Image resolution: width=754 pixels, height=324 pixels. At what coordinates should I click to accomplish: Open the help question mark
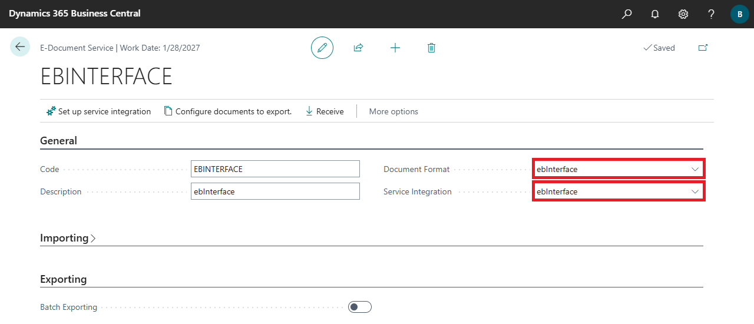[x=712, y=14]
